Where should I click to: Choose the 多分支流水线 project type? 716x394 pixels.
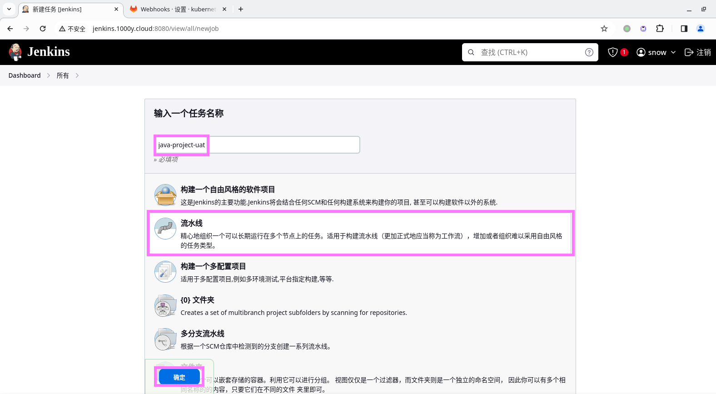[361, 339]
